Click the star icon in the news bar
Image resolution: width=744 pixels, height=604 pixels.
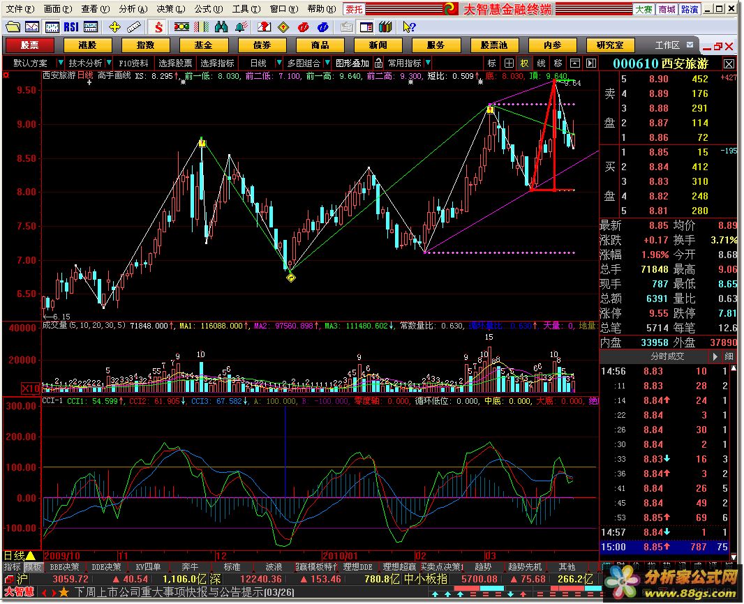point(64,592)
